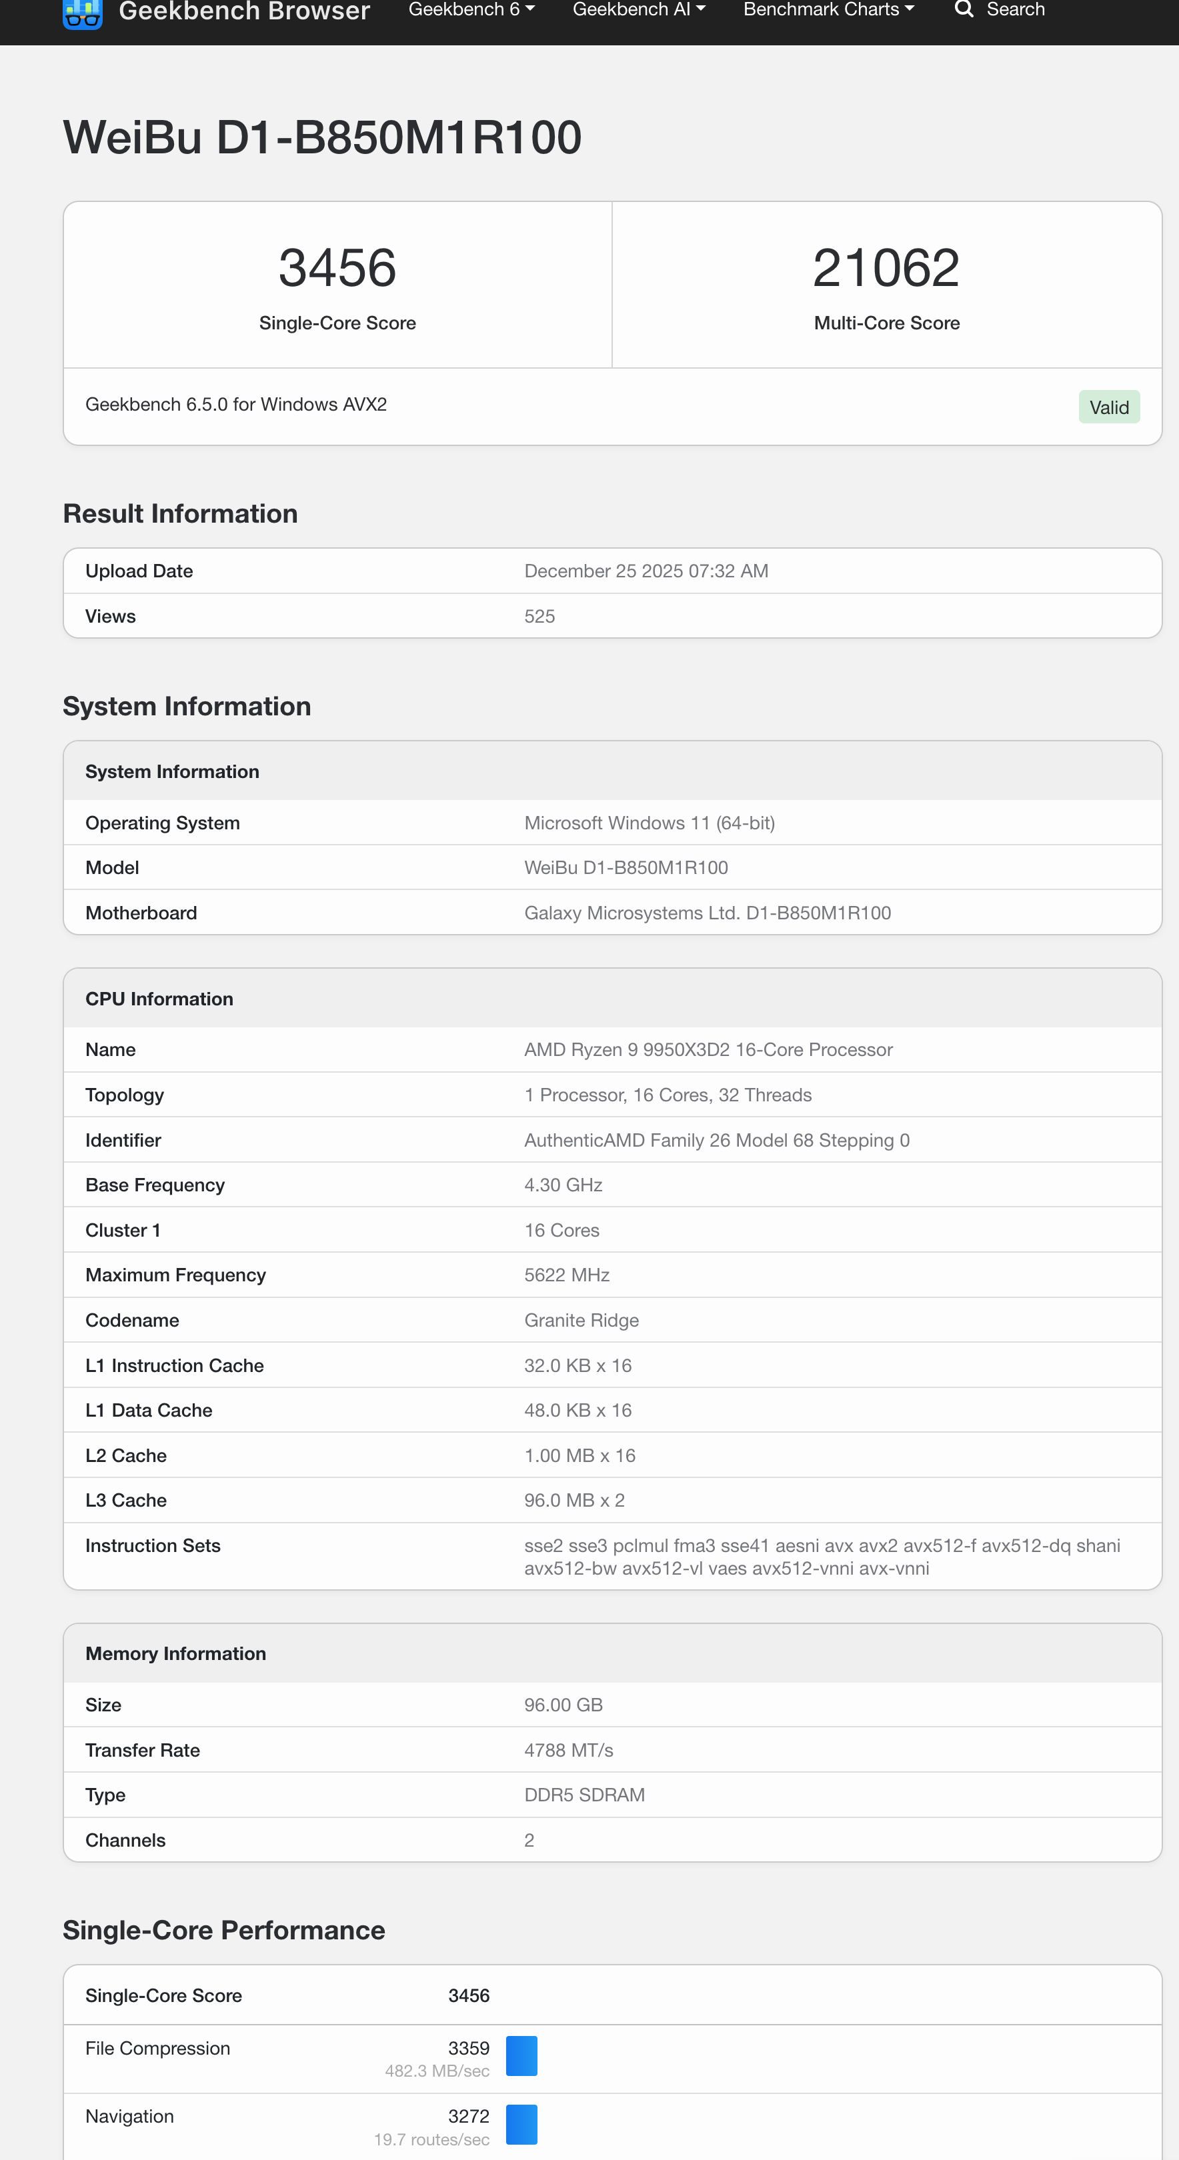This screenshot has width=1179, height=2160.
Task: Click the views count 525
Action: [539, 616]
